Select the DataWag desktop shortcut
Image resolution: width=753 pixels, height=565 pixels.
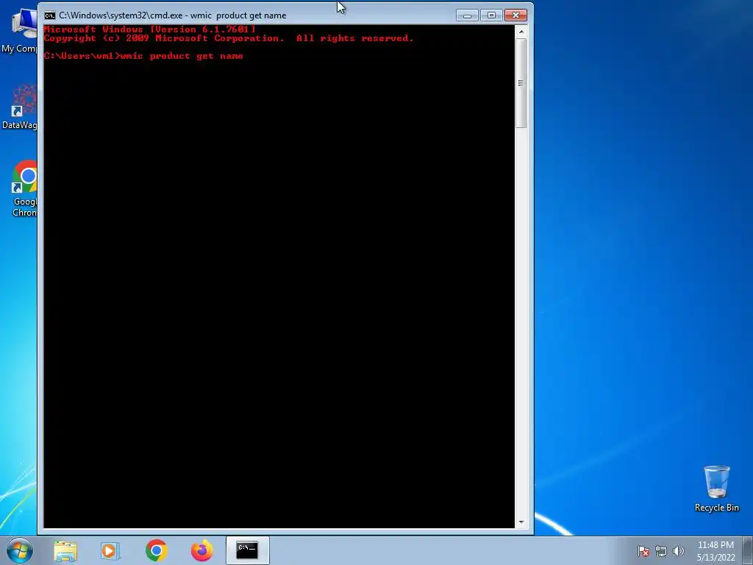[x=21, y=107]
